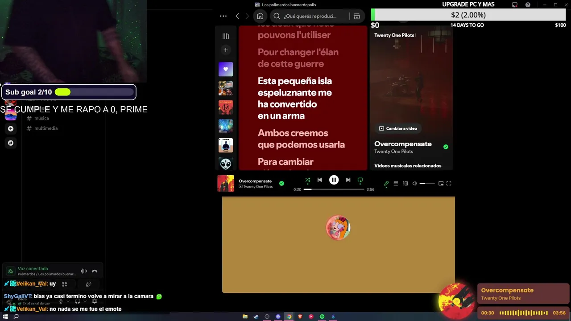The height and width of the screenshot is (321, 571).
Task: Open Windows Start menu
Action: 5,317
